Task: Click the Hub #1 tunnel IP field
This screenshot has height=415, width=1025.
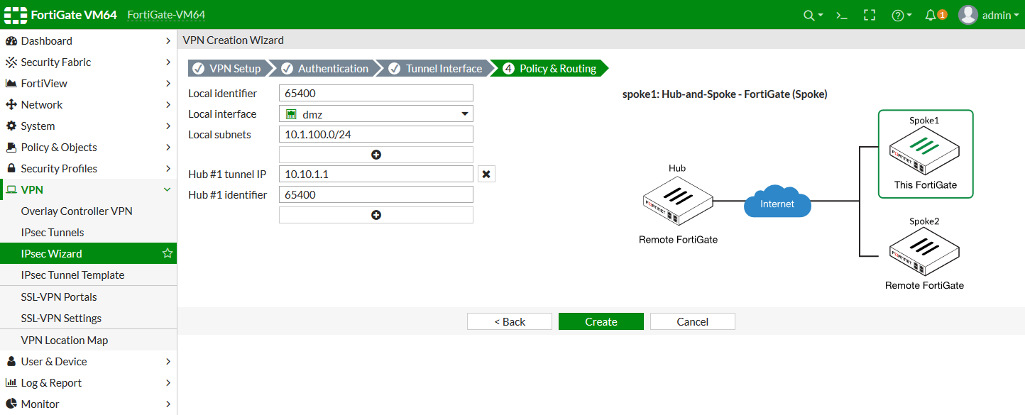Action: pos(376,174)
